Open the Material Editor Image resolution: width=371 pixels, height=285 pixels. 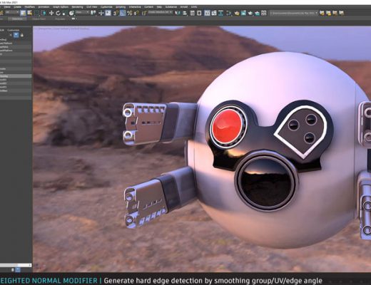tap(228, 13)
